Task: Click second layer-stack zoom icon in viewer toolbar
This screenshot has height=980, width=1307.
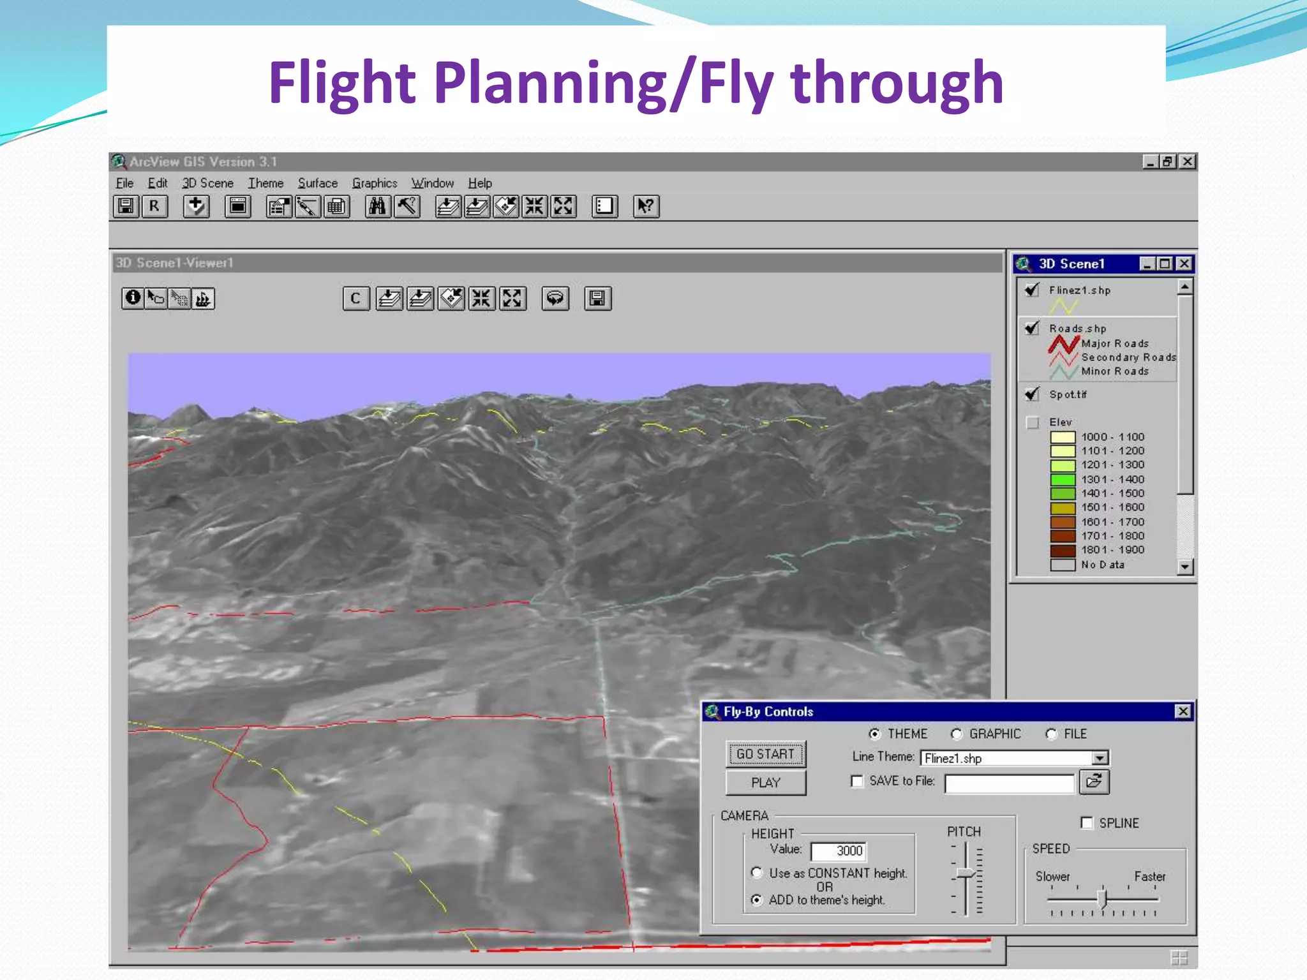Action: click(x=419, y=298)
